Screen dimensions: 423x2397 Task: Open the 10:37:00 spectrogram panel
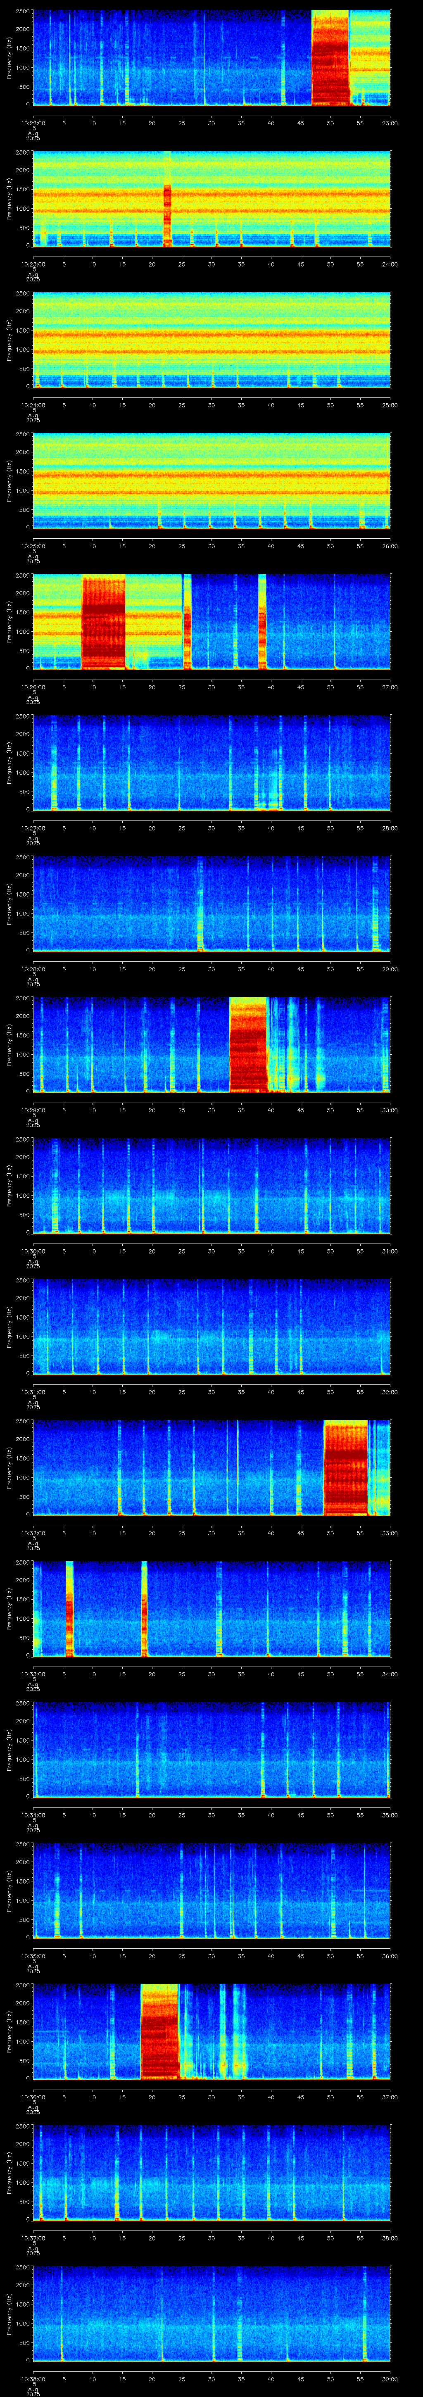(211, 2172)
